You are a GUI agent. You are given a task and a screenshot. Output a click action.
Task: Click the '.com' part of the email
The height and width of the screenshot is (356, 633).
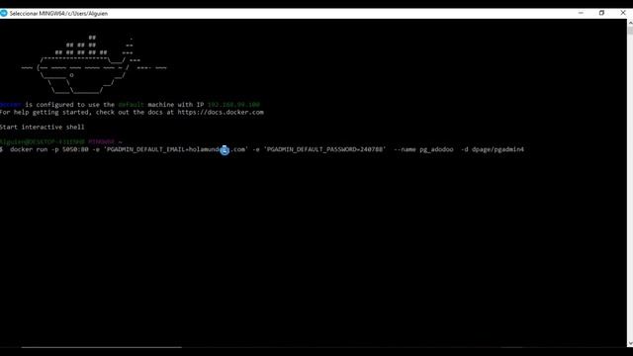tap(237, 149)
